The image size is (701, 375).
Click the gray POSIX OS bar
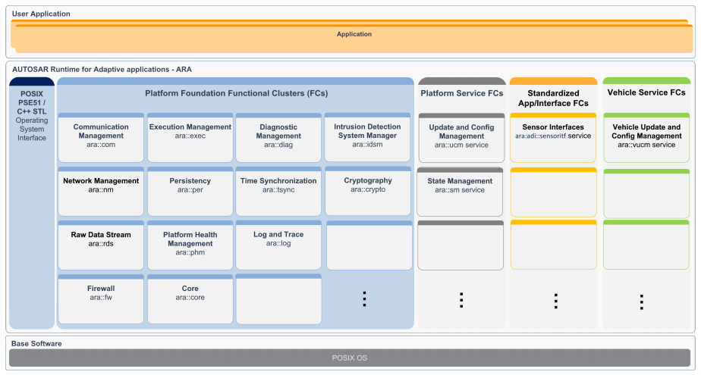(350, 358)
